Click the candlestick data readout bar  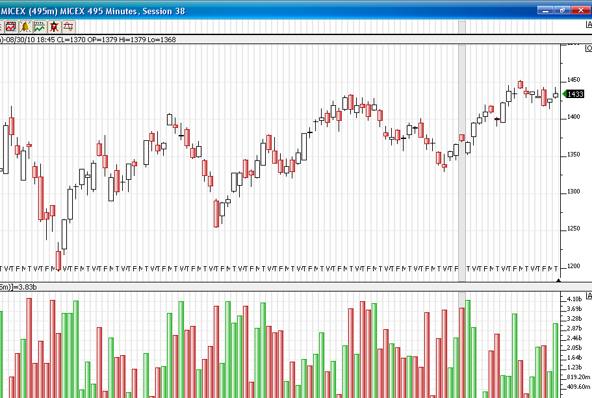tap(91, 40)
